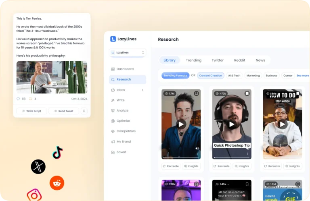The width and height of the screenshot is (310, 201).
Task: Open the LazyLines workspace switcher dropdown
Action: 128,53
